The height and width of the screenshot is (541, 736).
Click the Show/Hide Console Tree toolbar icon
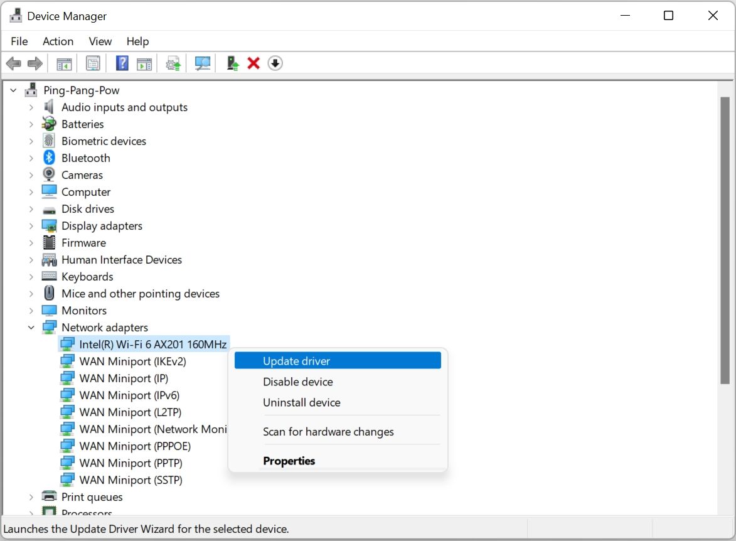point(63,63)
